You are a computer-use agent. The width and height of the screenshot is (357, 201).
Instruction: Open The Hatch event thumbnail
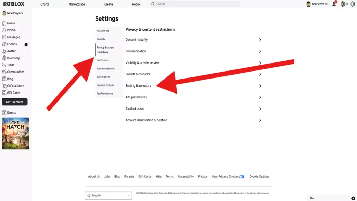[15, 134]
